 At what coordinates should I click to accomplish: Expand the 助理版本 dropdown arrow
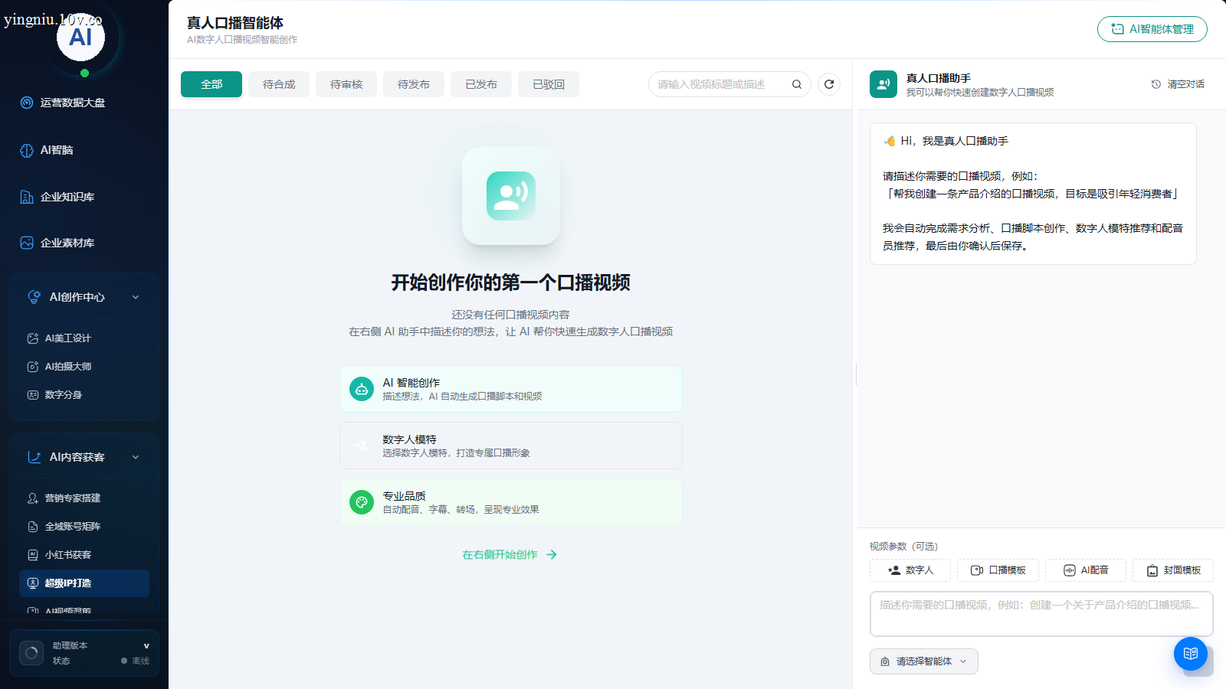[x=146, y=646]
